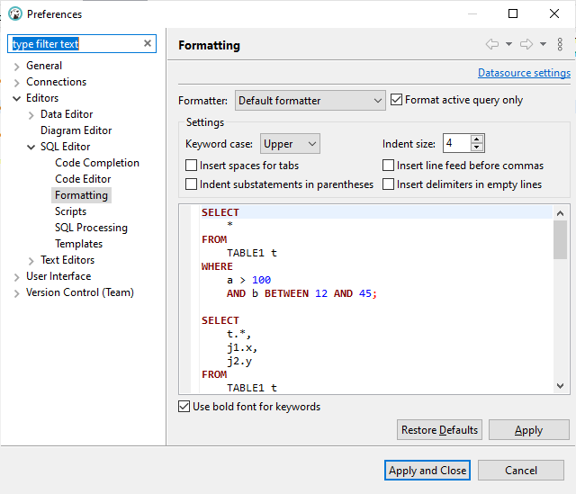This screenshot has height=494, width=576.
Task: Select SQL Processing preferences page
Action: (91, 228)
